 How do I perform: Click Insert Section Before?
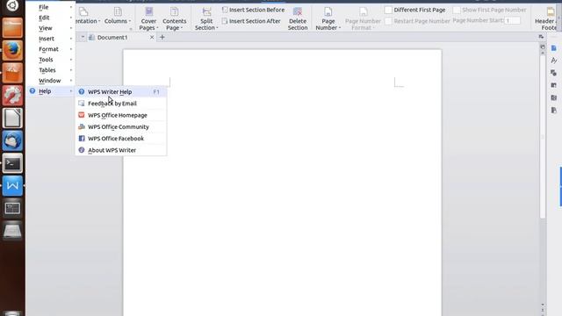pyautogui.click(x=253, y=10)
